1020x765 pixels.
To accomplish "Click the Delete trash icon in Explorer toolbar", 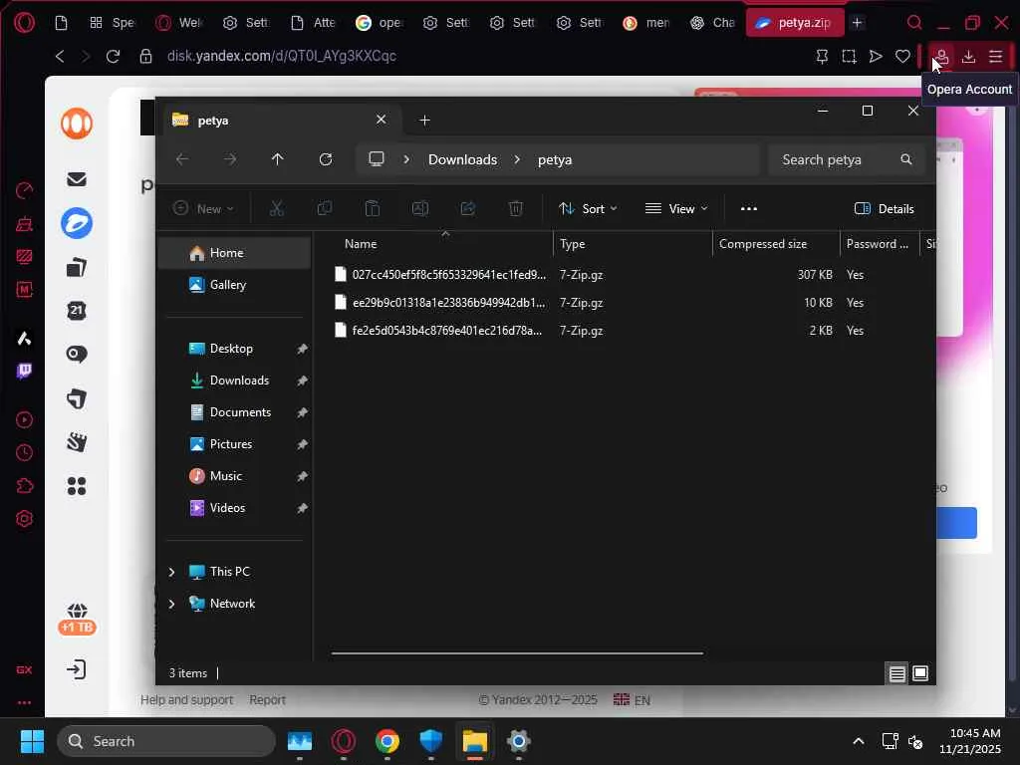I will [515, 209].
